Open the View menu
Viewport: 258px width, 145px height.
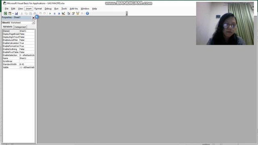click(x=21, y=9)
